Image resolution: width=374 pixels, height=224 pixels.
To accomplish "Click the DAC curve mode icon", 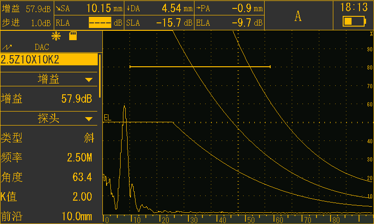I will tap(7, 47).
